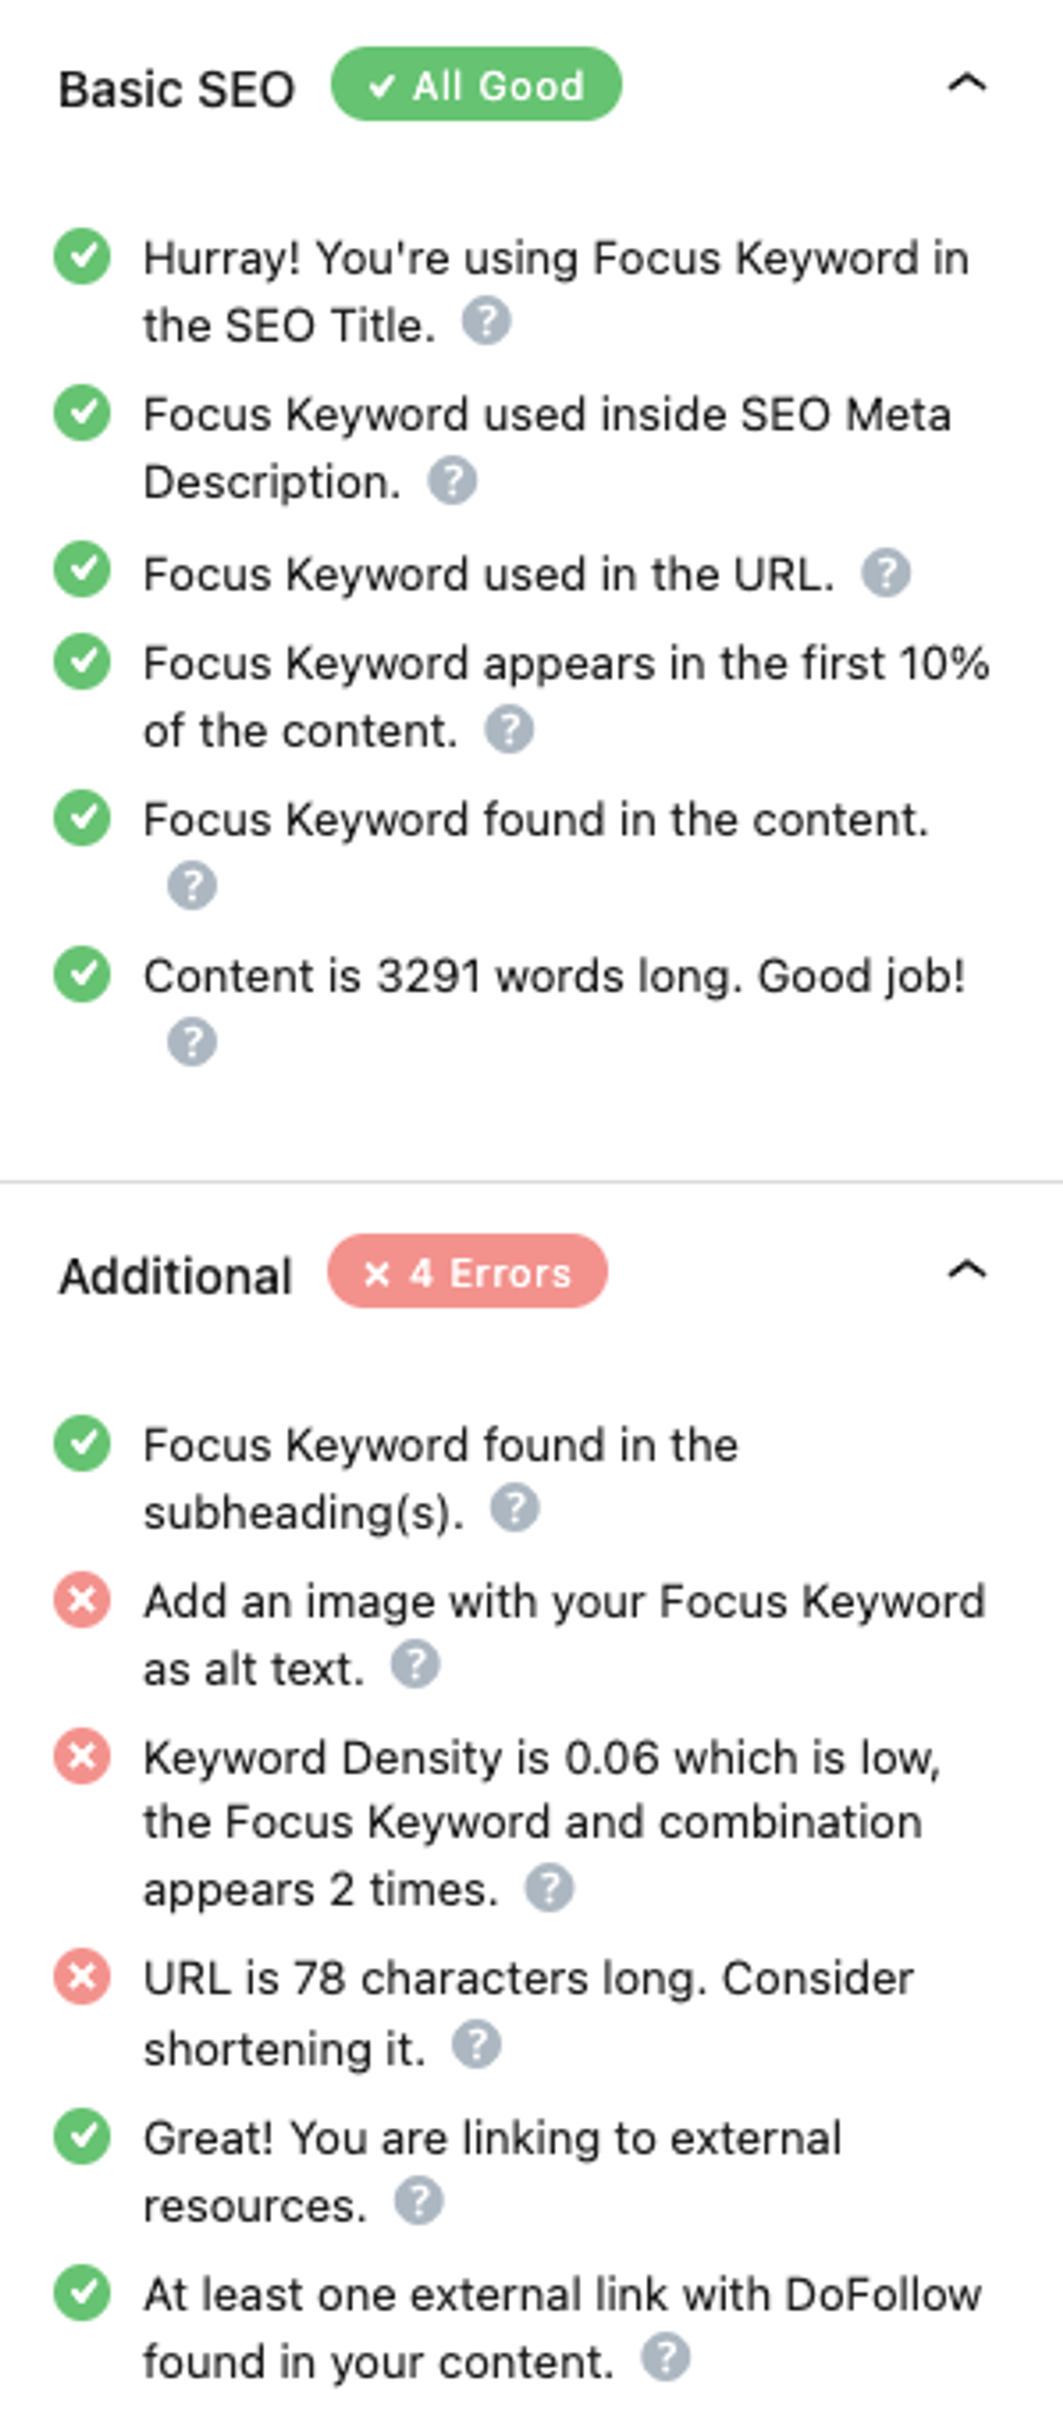Screen dimensions: 1063x2417
Task: Click help icon beside URL keyword check
Action: (886, 573)
